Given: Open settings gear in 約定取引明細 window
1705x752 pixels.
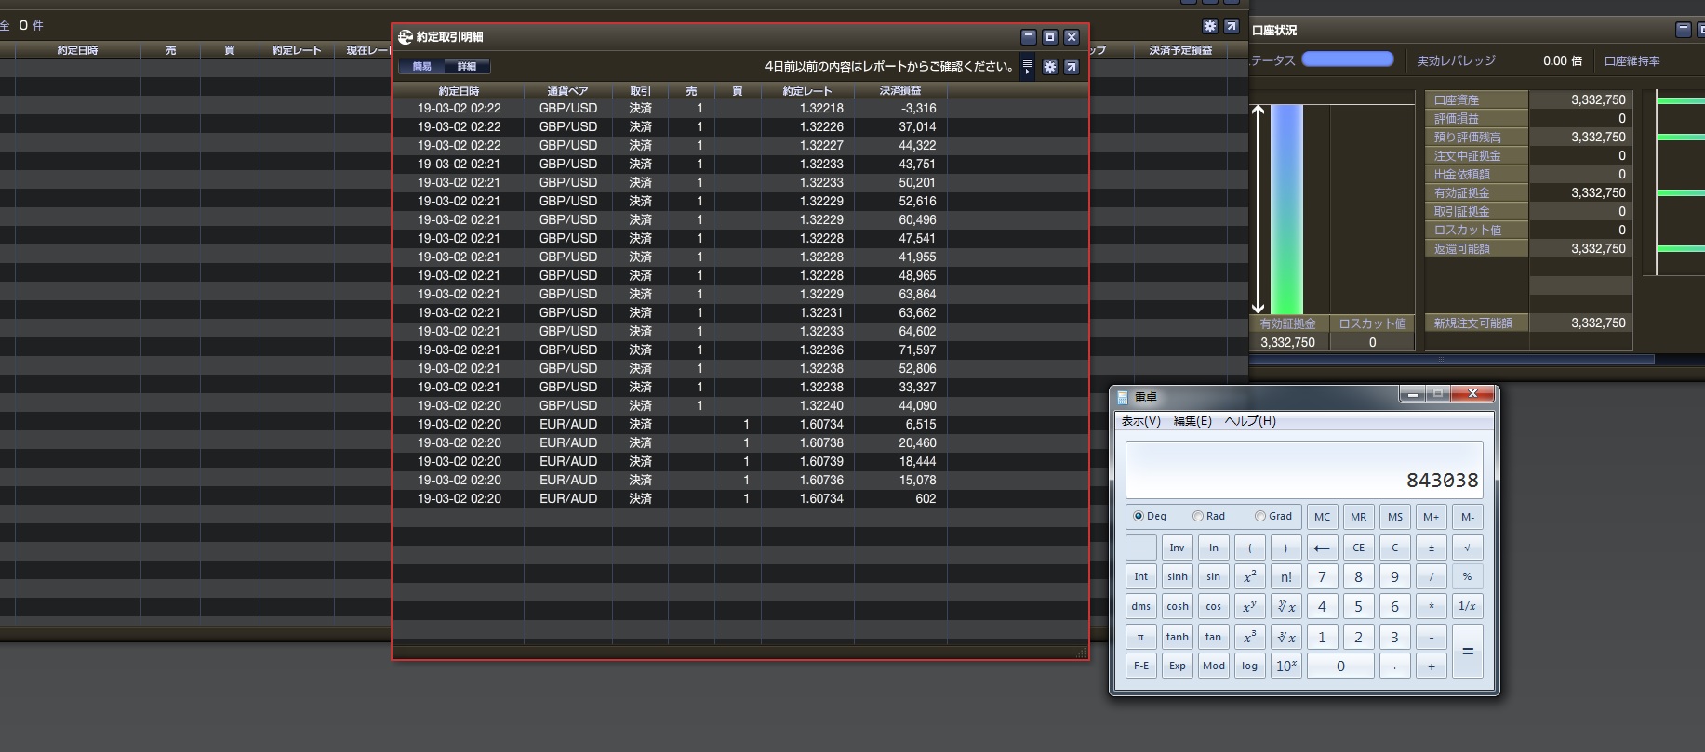Looking at the screenshot, I should tap(1049, 67).
